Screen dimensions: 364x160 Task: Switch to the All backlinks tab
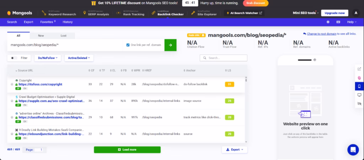[x=18, y=36]
